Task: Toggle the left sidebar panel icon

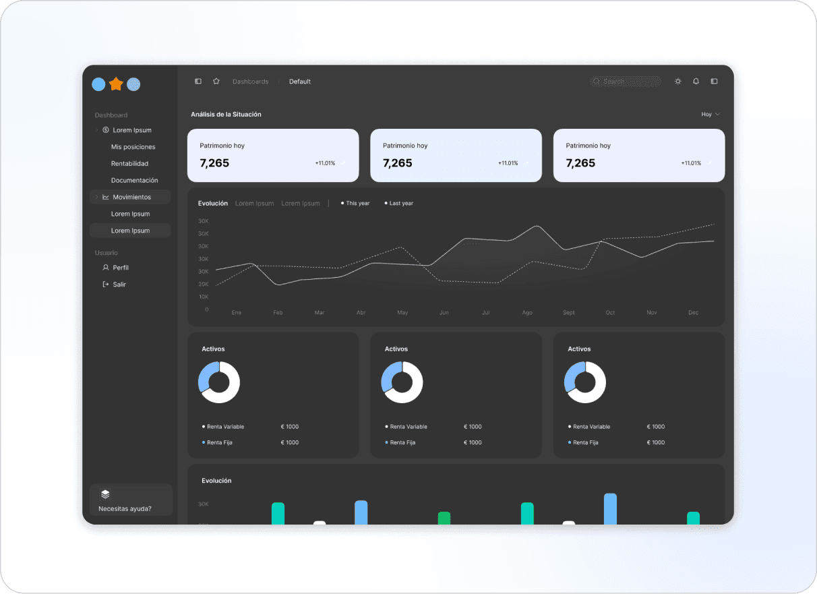Action: (198, 82)
